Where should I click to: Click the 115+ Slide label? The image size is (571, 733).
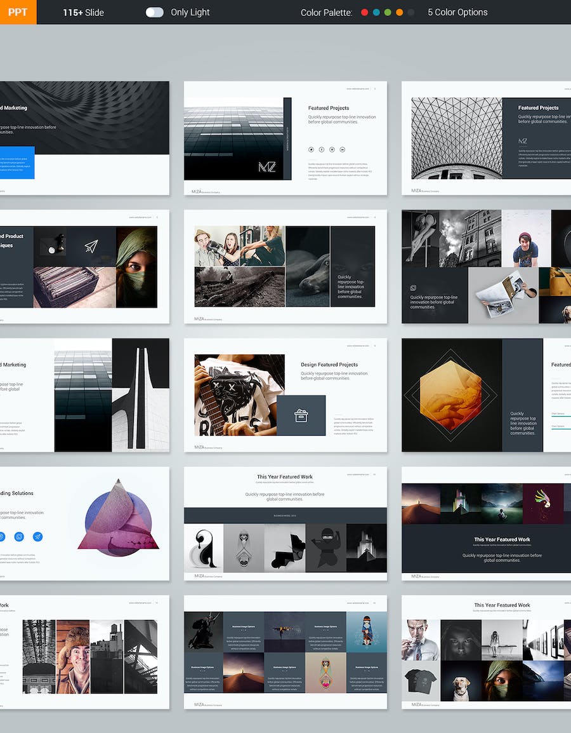(x=83, y=12)
